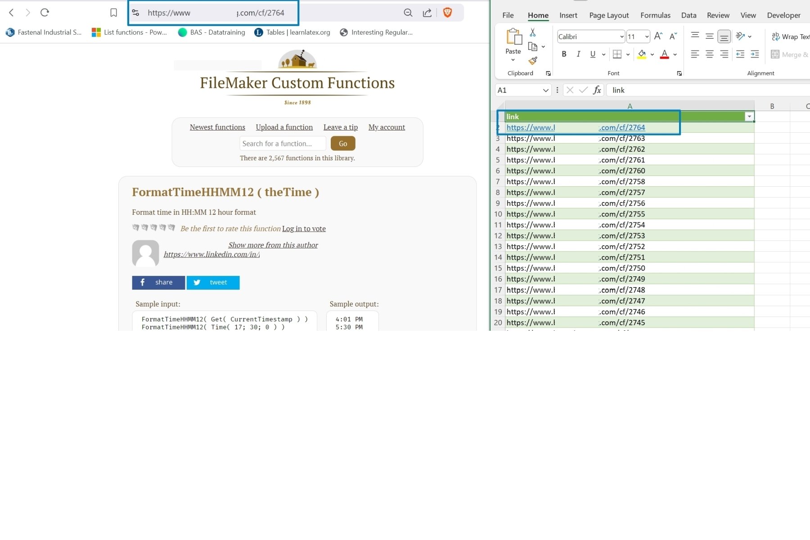This screenshot has height=540, width=810.
Task: Expand underline style arrow
Action: [603, 54]
